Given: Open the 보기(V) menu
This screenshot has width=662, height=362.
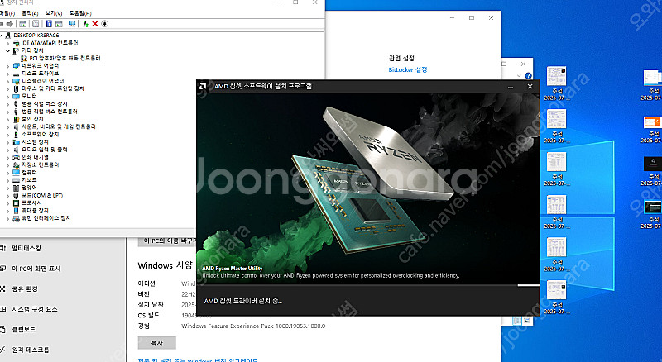Looking at the screenshot, I should coord(54,13).
